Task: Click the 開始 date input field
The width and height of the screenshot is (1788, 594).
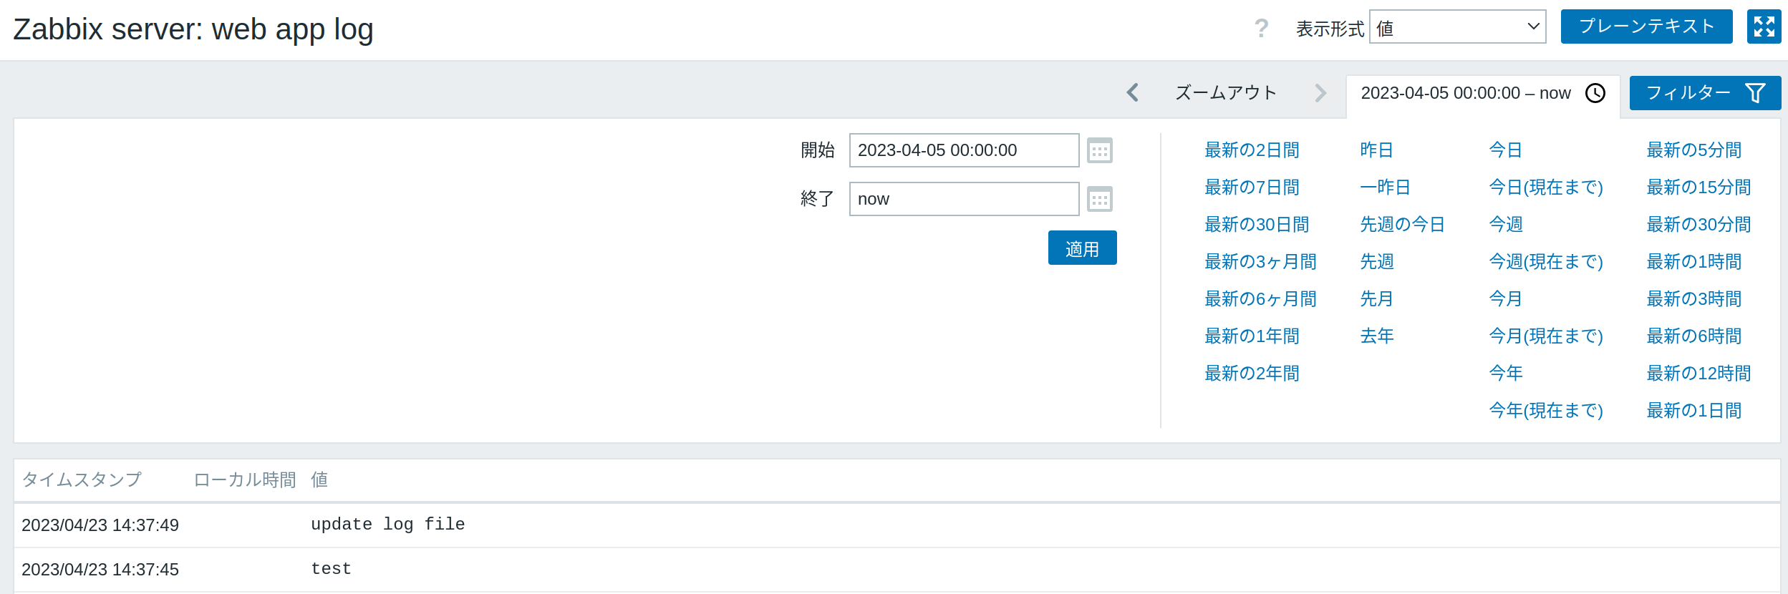Action: coord(964,150)
